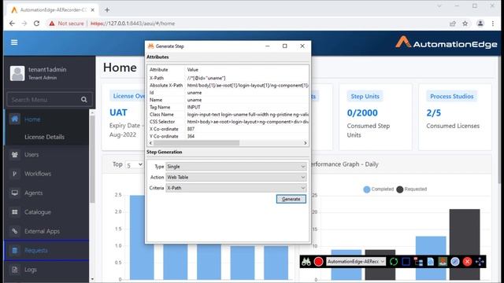Reload the page with browser refresh icon

coord(37,24)
